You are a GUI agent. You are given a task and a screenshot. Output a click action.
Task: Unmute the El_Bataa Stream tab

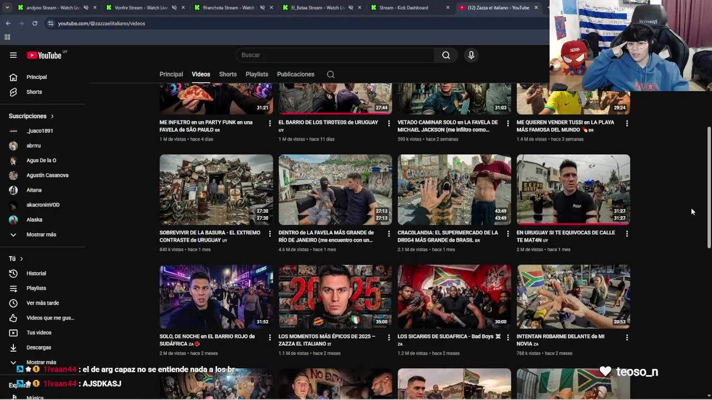(x=350, y=8)
